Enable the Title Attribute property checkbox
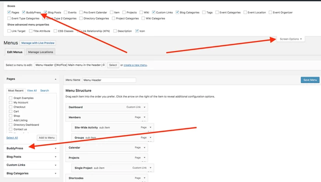The height and width of the screenshot is (182, 321). click(31, 31)
